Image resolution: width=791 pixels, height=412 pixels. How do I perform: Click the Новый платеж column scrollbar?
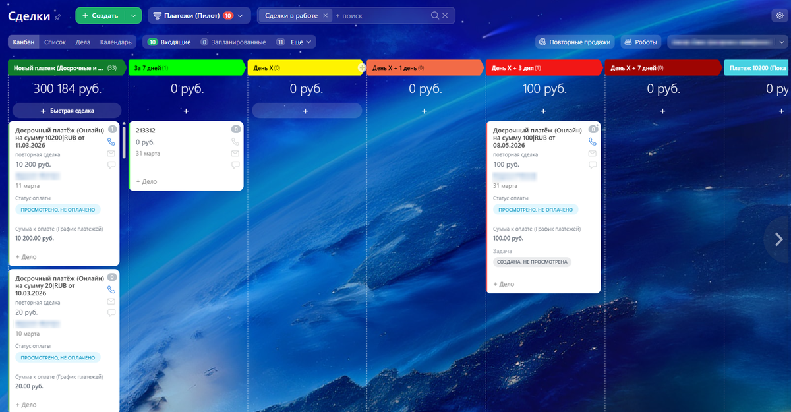(x=124, y=142)
